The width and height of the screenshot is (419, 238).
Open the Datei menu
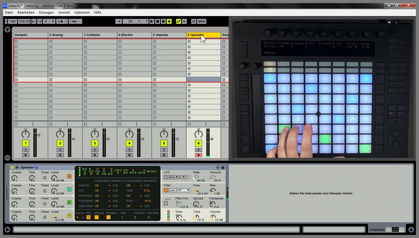point(9,12)
